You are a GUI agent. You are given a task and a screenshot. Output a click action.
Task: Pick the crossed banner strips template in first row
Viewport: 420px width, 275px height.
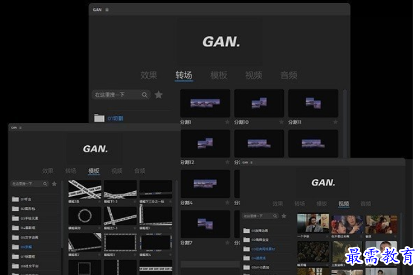tap(85, 189)
